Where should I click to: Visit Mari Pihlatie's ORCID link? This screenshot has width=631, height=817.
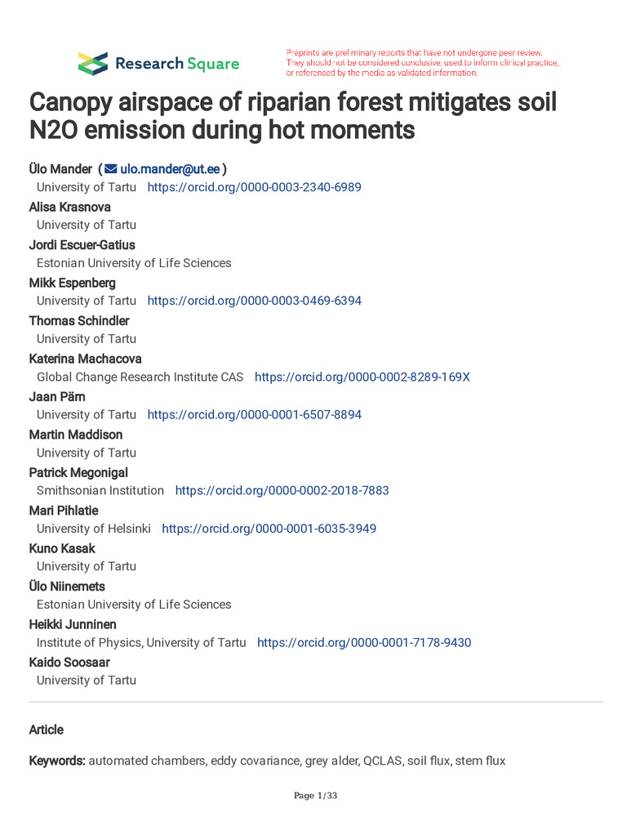[x=269, y=529]
